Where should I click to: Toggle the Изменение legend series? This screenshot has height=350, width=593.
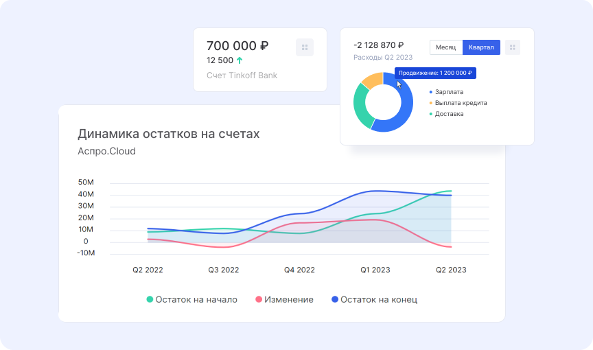284,300
